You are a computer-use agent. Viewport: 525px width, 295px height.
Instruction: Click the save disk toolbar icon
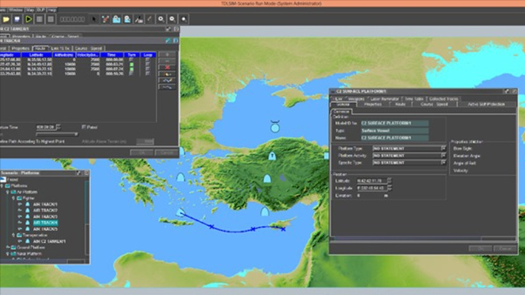pos(17,19)
